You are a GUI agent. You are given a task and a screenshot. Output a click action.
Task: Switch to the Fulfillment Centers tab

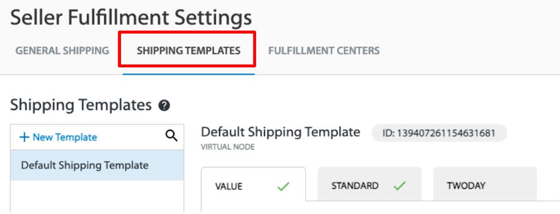(324, 51)
